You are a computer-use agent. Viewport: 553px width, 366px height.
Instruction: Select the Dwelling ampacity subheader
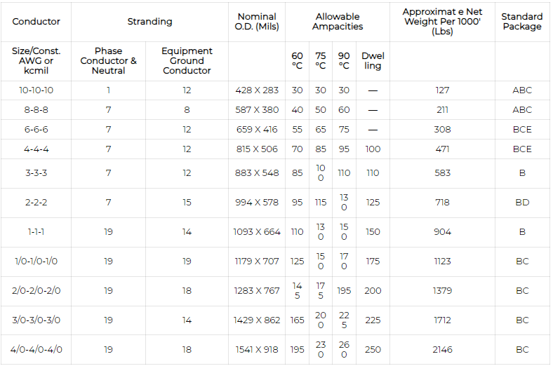point(373,61)
